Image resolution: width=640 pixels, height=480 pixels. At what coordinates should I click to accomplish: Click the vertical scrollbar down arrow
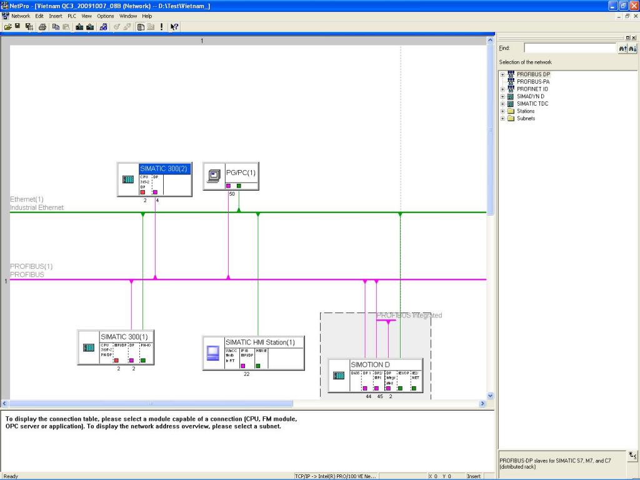pos(490,396)
